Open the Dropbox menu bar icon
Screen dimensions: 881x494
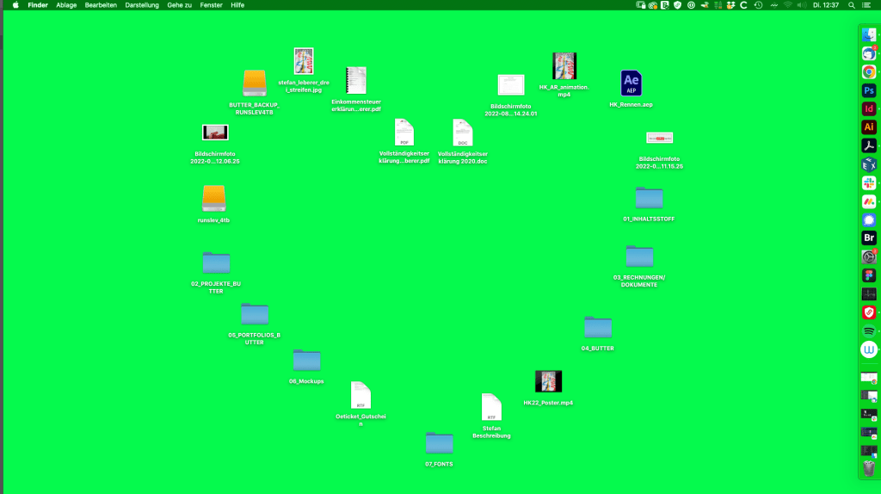730,5
